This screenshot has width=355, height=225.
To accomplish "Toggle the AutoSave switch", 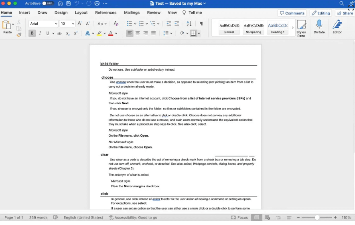I will coord(48,4).
